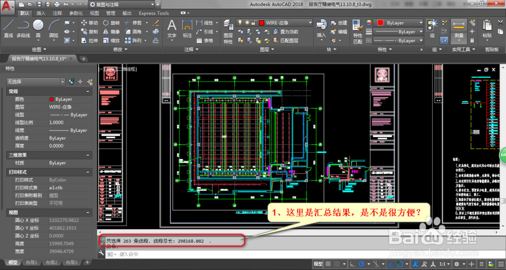The image size is (506, 270).
Task: Switch to the 参数化 ribbon tab
Action: pyautogui.click(x=76, y=13)
